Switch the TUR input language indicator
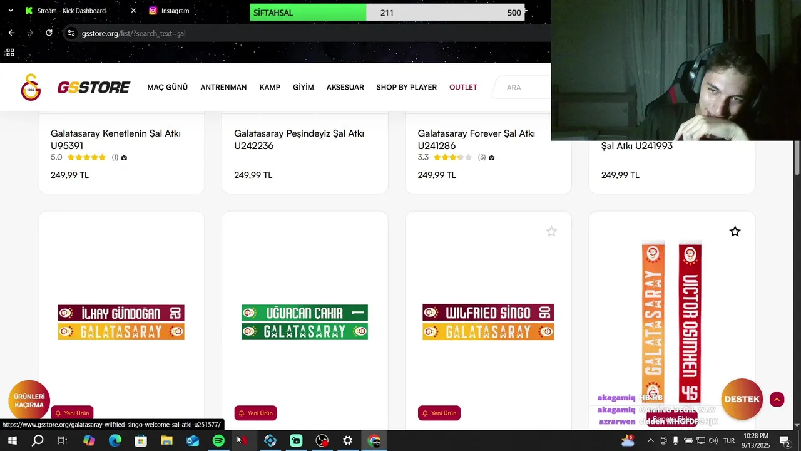The width and height of the screenshot is (801, 451). pyautogui.click(x=729, y=441)
